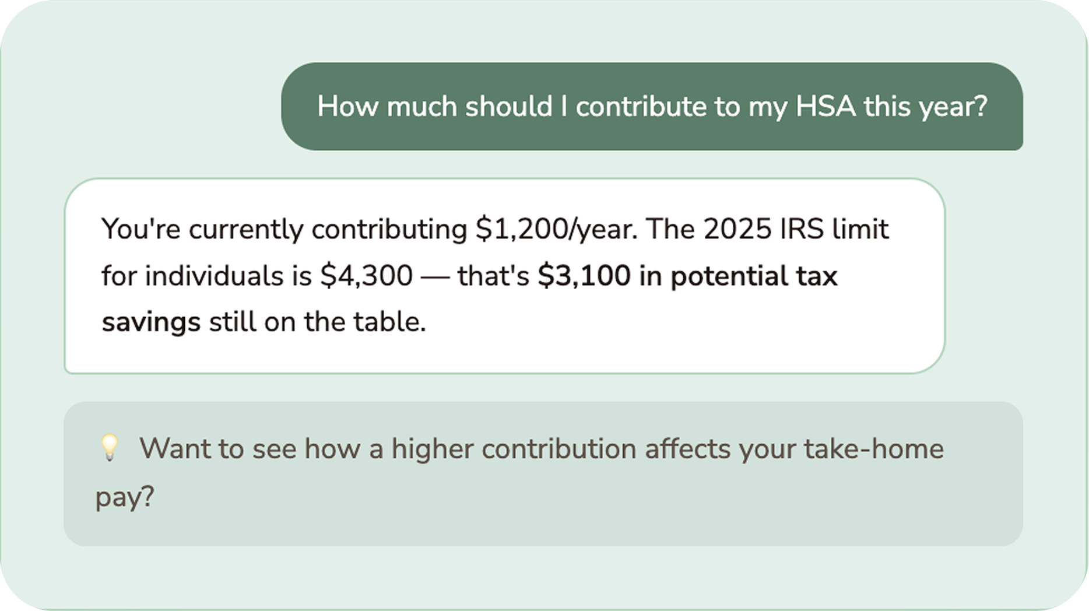This screenshot has width=1089, height=611.
Task: Click "still on the table" phrase
Action: [x=318, y=322]
